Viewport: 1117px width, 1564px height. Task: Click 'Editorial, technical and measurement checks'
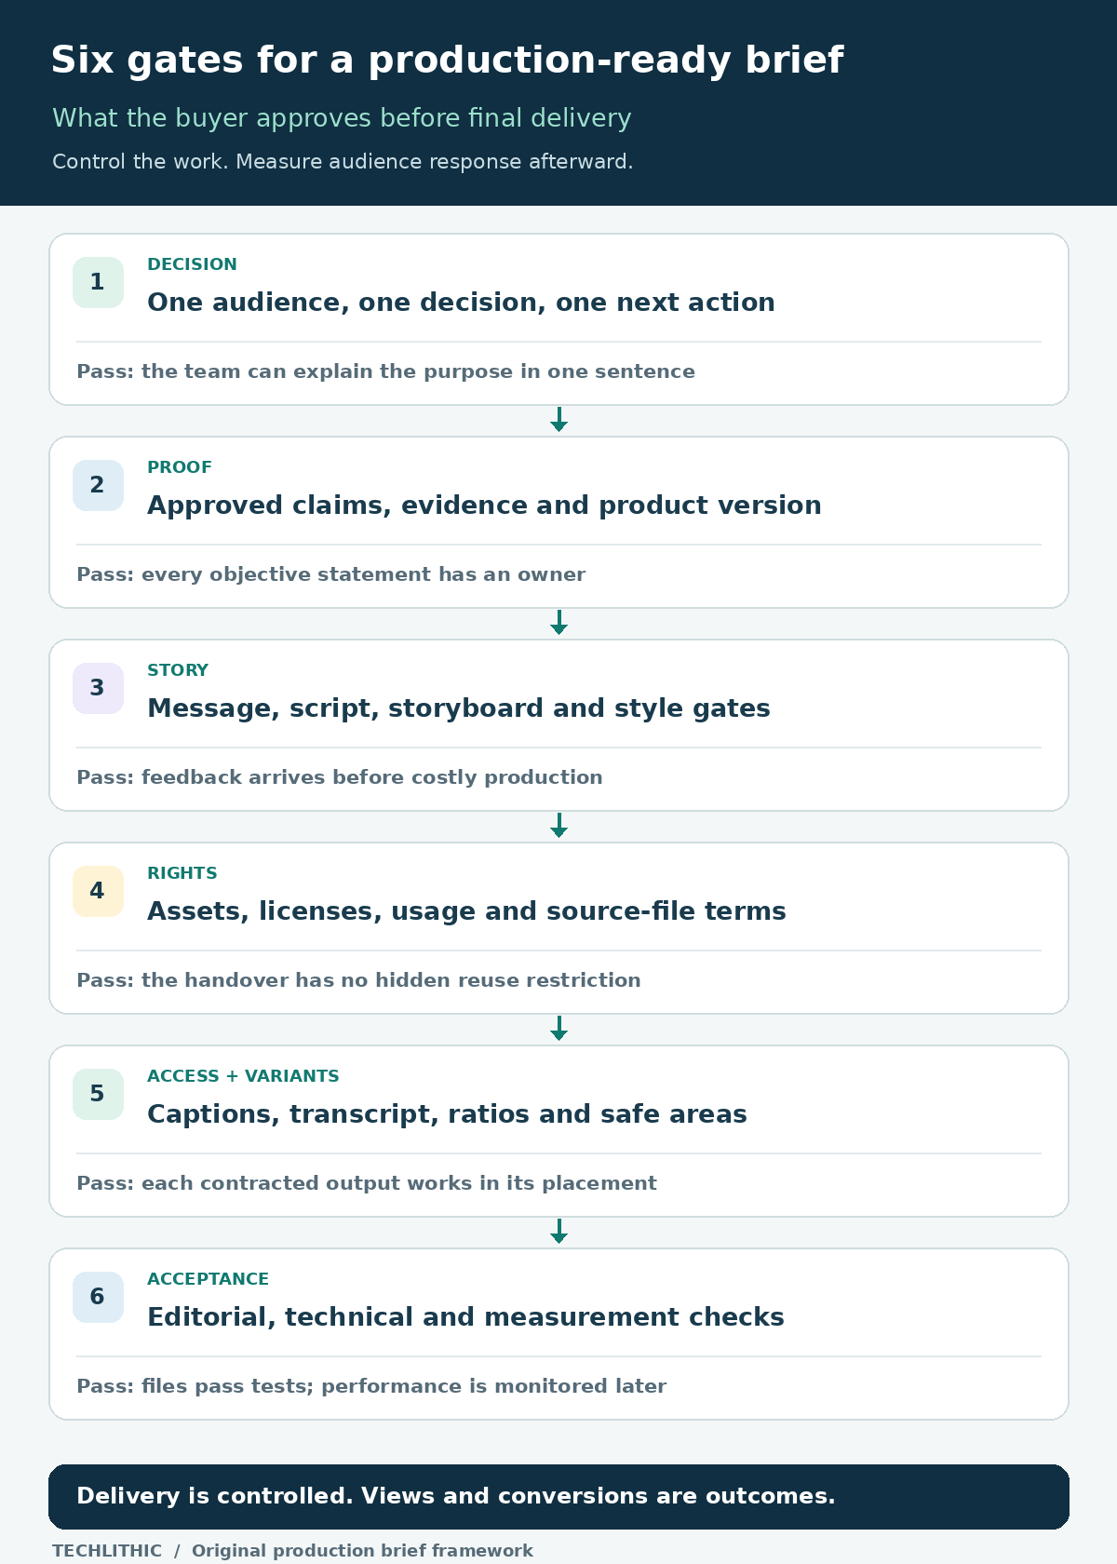tap(465, 1317)
